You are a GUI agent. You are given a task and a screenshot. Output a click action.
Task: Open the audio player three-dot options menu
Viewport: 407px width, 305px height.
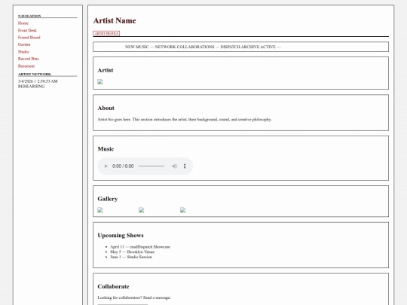click(185, 166)
